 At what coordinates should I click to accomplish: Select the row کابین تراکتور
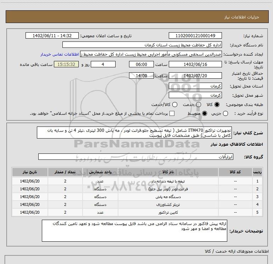tap(137, 213)
